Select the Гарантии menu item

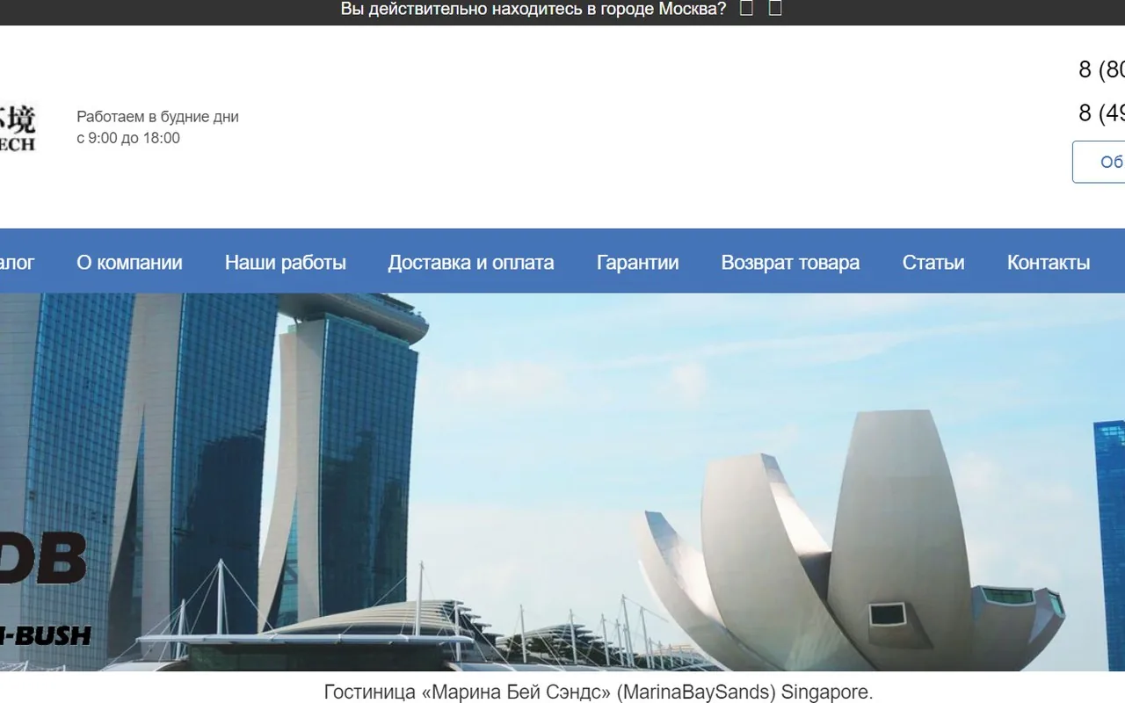coord(638,263)
